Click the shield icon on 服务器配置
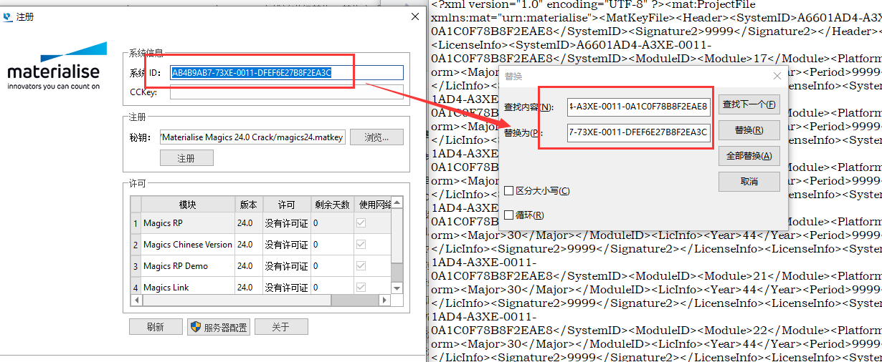This screenshot has width=882, height=362. click(x=196, y=327)
